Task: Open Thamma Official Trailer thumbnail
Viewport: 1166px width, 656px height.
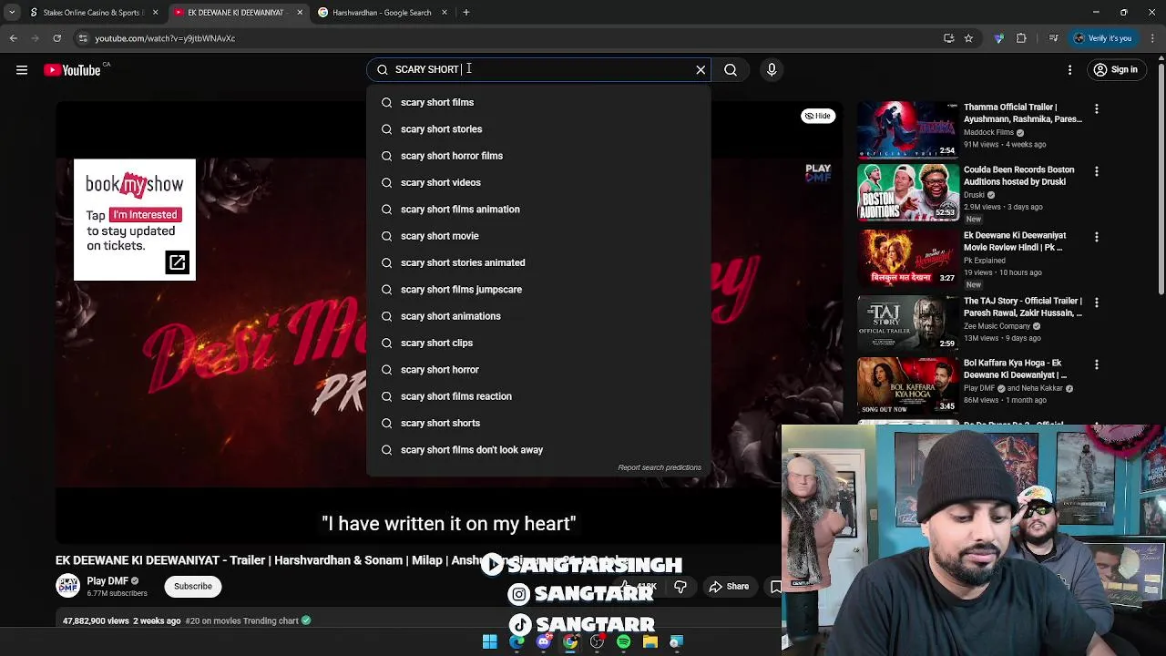Action: pyautogui.click(x=907, y=129)
